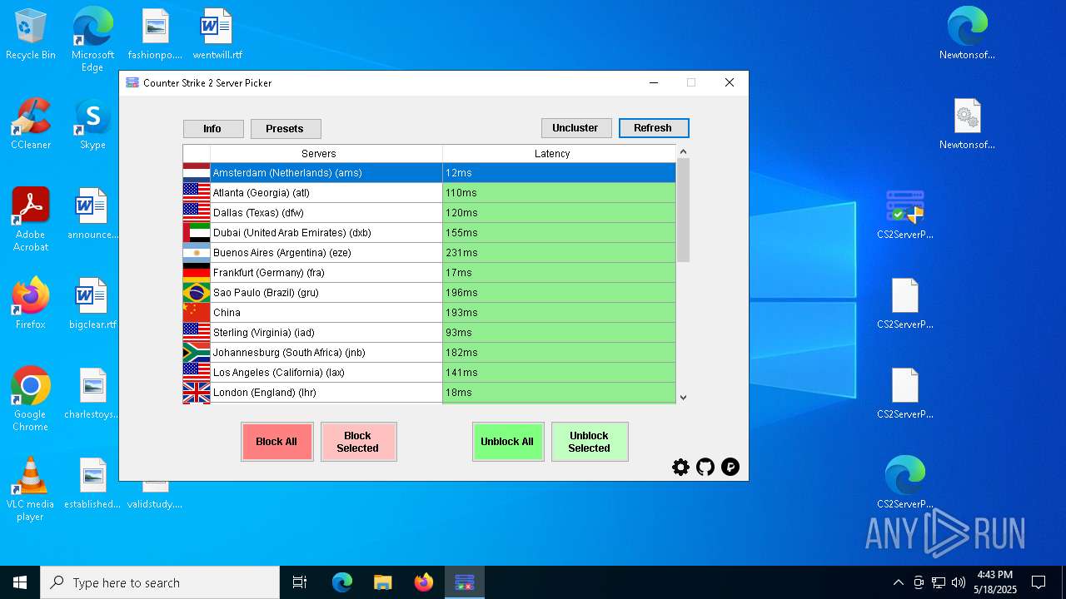Select the Dubai (United Arab Emirates) row
This screenshot has height=599, width=1066.
tap(430, 233)
